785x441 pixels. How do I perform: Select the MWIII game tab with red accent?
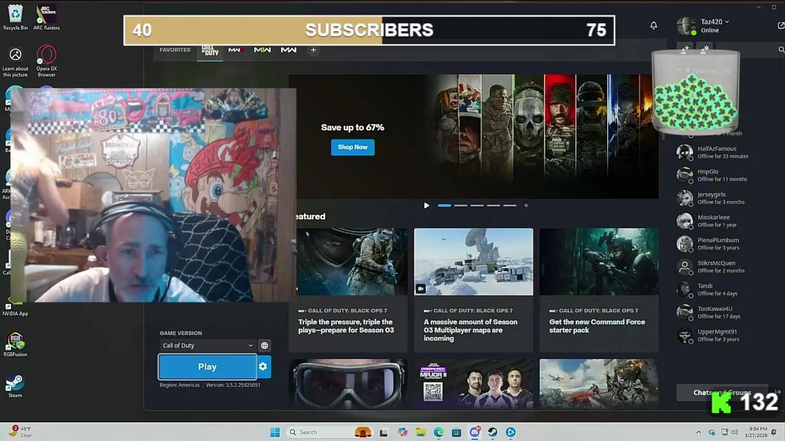tap(235, 50)
